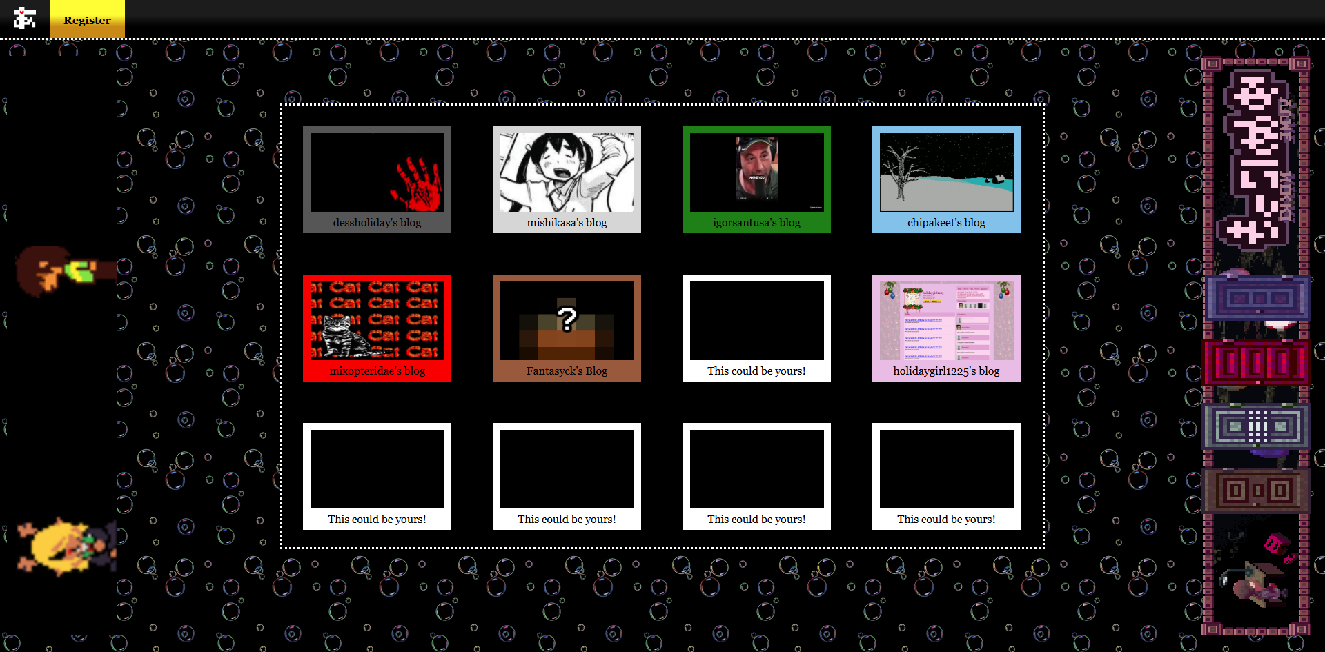Visit igorsantusa's blog
This screenshot has height=652, width=1325.
(x=756, y=179)
